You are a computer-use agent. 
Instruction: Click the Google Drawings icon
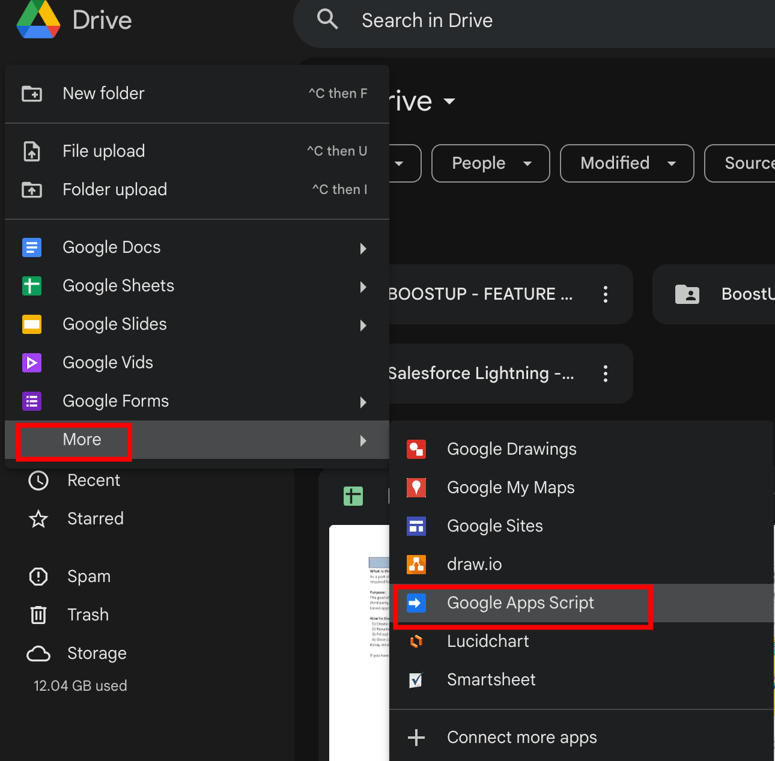416,449
